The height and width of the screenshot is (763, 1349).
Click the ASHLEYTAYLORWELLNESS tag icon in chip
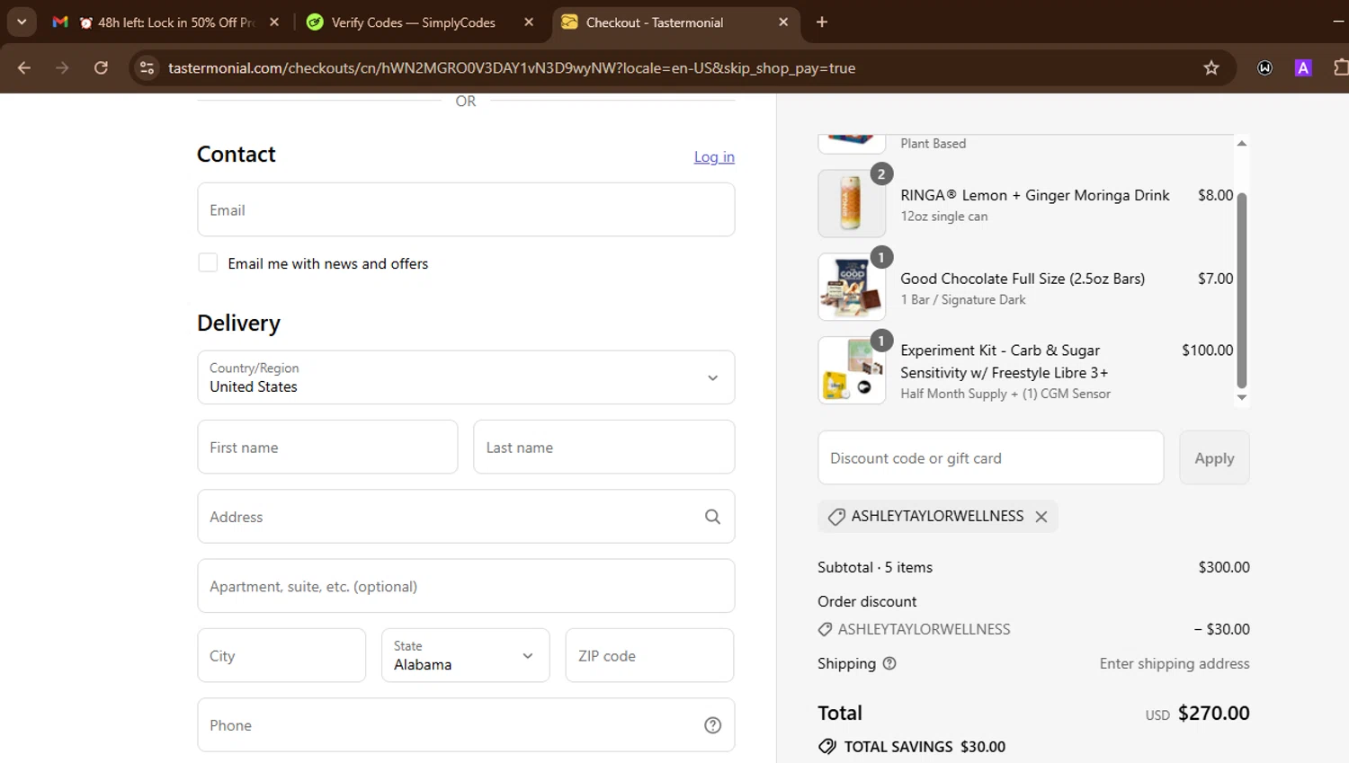click(836, 517)
